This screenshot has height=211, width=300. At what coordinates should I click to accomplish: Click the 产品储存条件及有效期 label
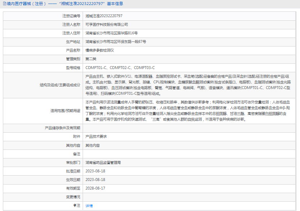click(x=63, y=128)
